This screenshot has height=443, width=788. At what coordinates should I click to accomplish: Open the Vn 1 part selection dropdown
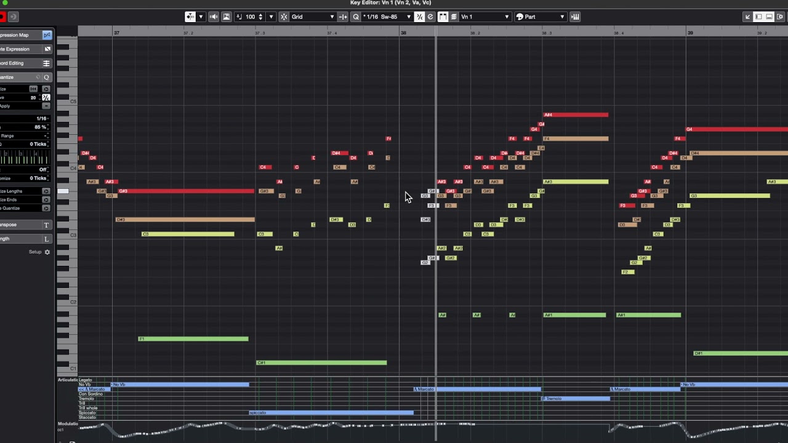point(485,17)
